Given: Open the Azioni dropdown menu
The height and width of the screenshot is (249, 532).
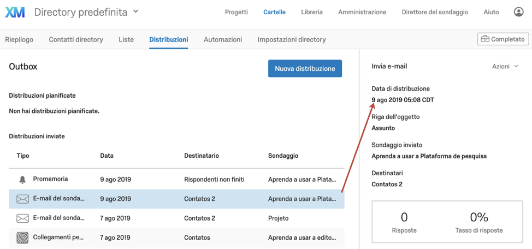Looking at the screenshot, I should [505, 66].
